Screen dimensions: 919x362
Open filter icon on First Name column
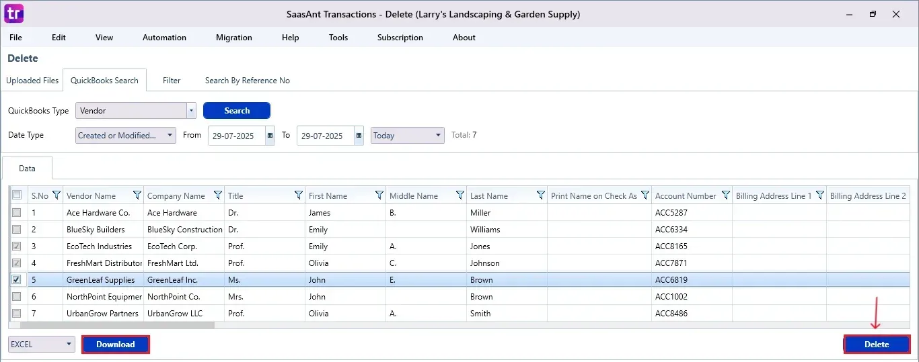tap(379, 195)
